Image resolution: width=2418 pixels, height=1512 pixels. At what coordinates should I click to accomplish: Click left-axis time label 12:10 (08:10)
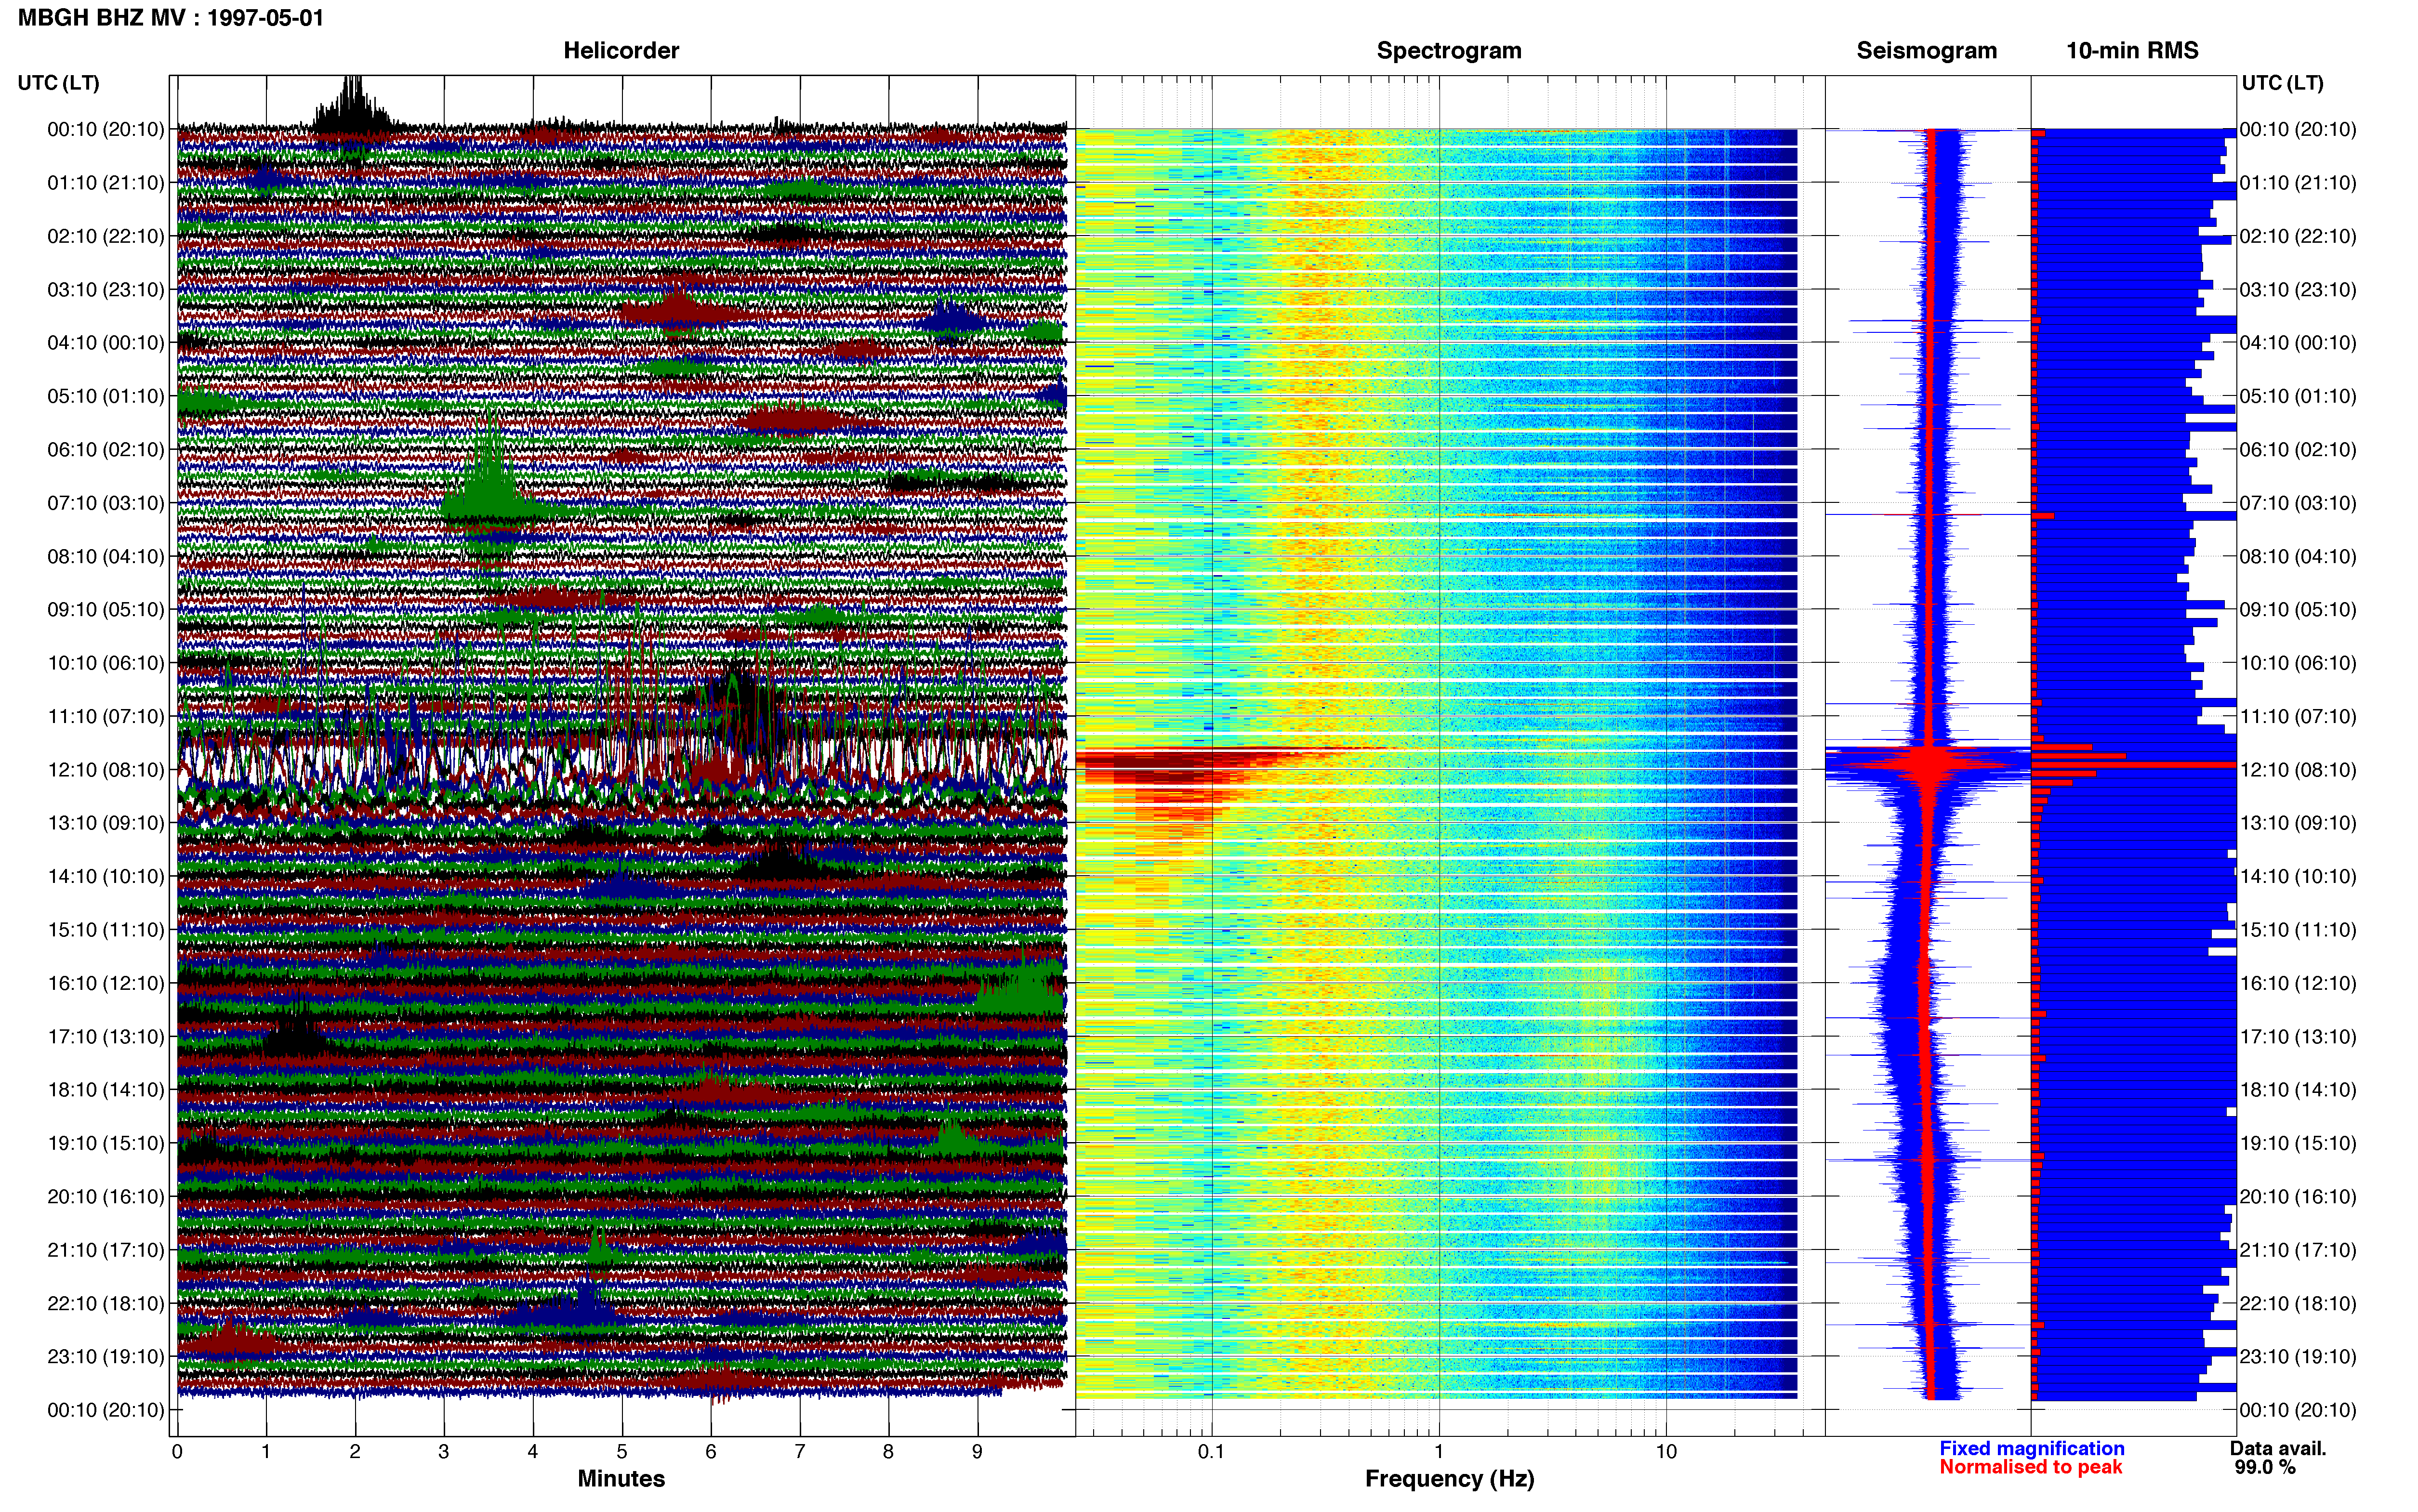coord(106,770)
